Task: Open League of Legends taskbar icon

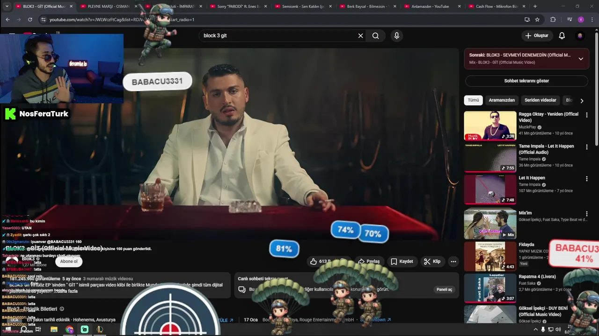Action: pyautogui.click(x=100, y=329)
